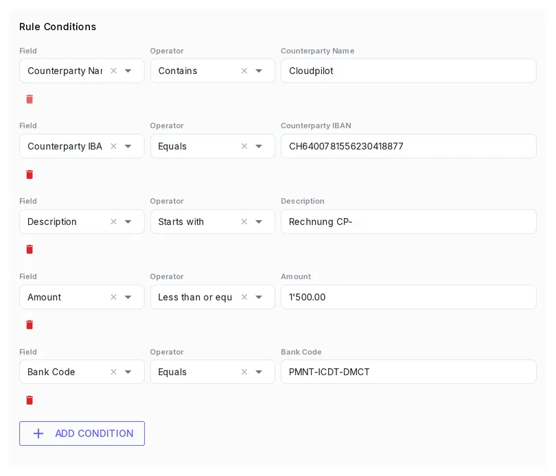Expand the Bank Code Equals operator dropdown
This screenshot has width=556, height=476.
[x=259, y=372]
